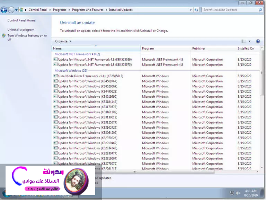Open the volume speaker icon in tray
Screen dimensions: 266x200
(238, 193)
